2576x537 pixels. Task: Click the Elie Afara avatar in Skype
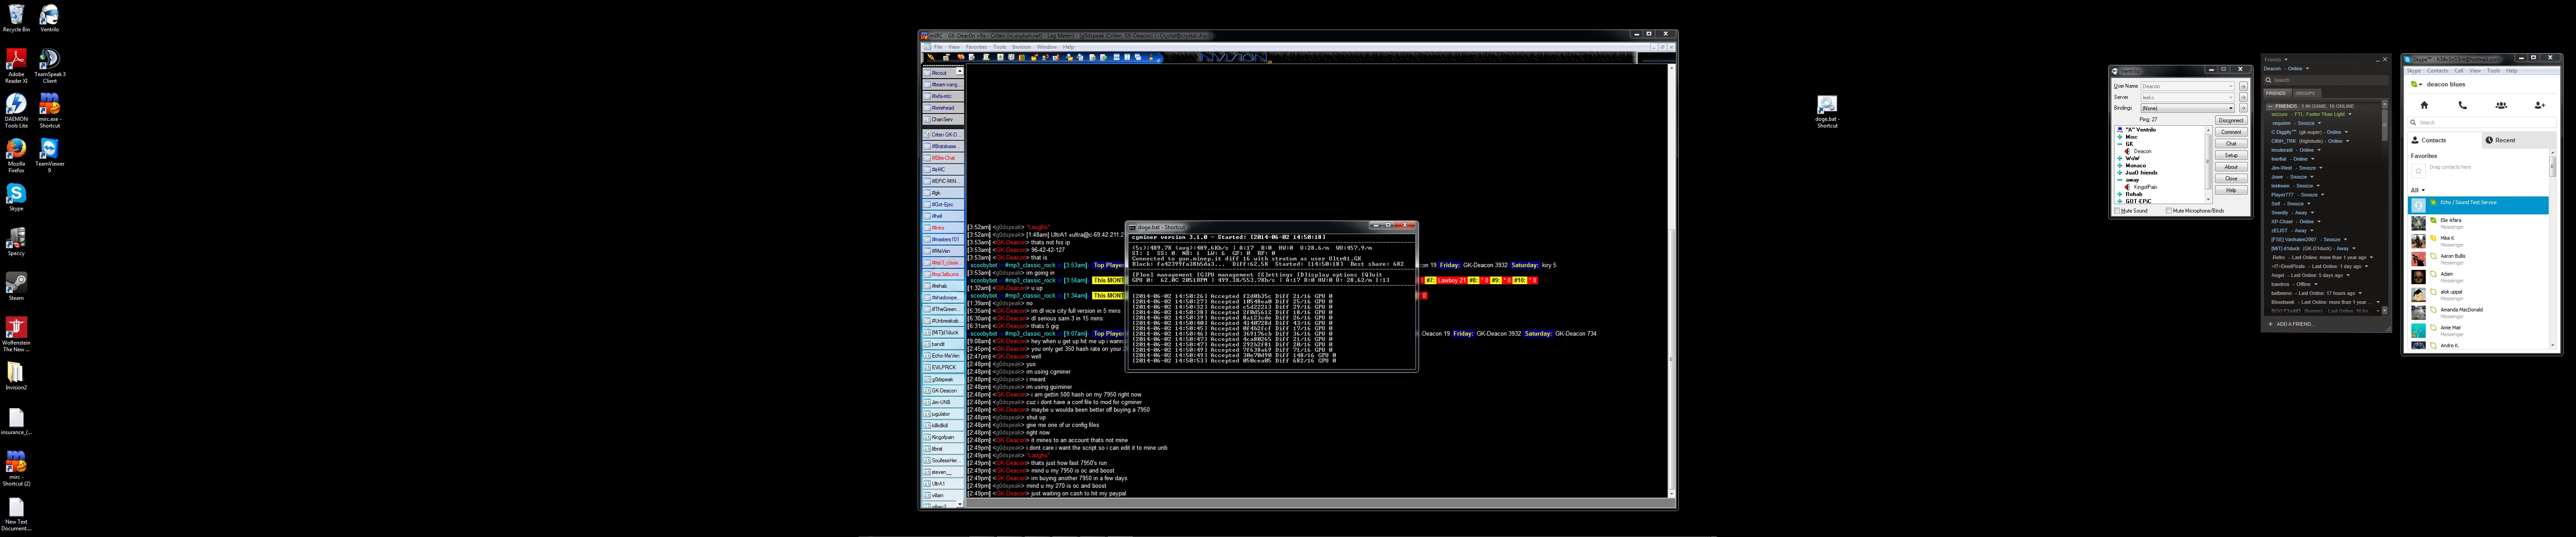[2419, 223]
